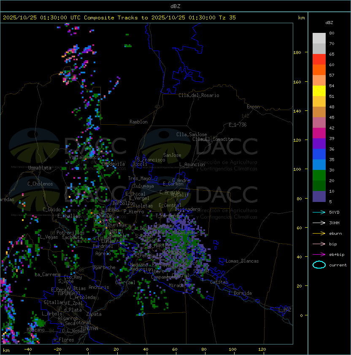This screenshot has width=351, height=355.
Task: Click the 'Ramblon' map label
Action: 138,122
